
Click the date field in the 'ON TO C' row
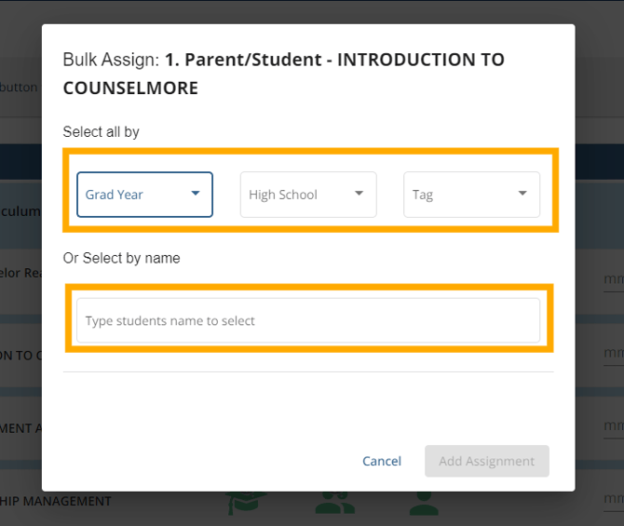[x=614, y=353]
